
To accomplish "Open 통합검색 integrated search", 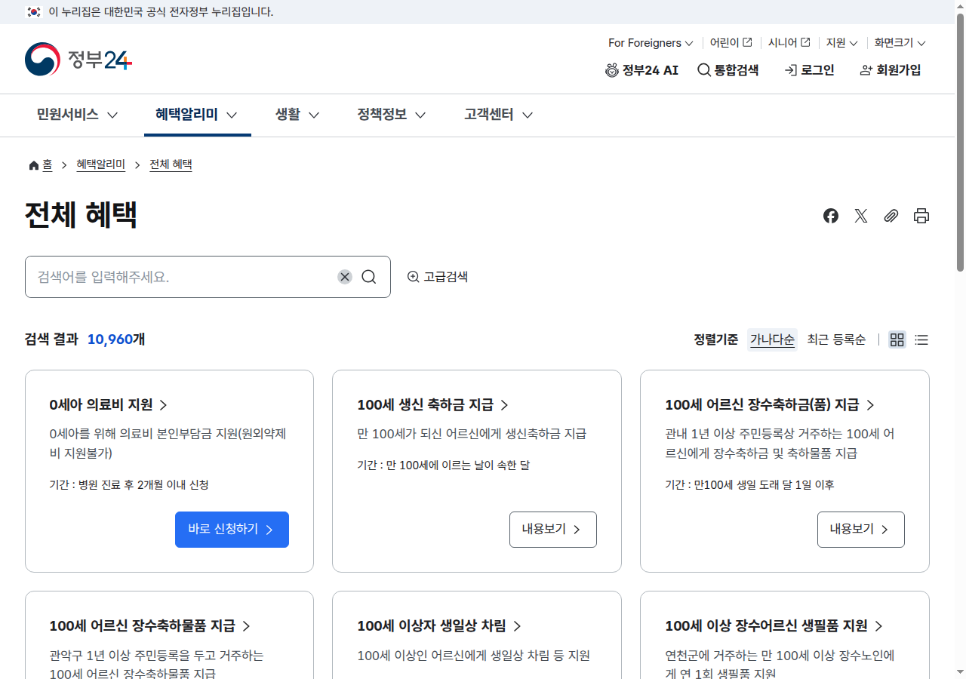I will point(728,70).
